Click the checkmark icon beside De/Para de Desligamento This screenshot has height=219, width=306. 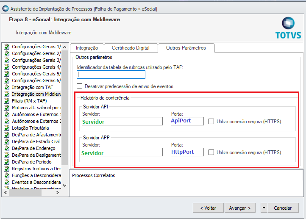tap(7, 155)
